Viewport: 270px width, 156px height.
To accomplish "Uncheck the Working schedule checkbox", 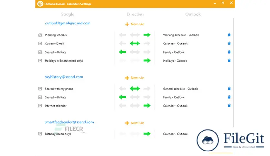I will click(40, 35).
